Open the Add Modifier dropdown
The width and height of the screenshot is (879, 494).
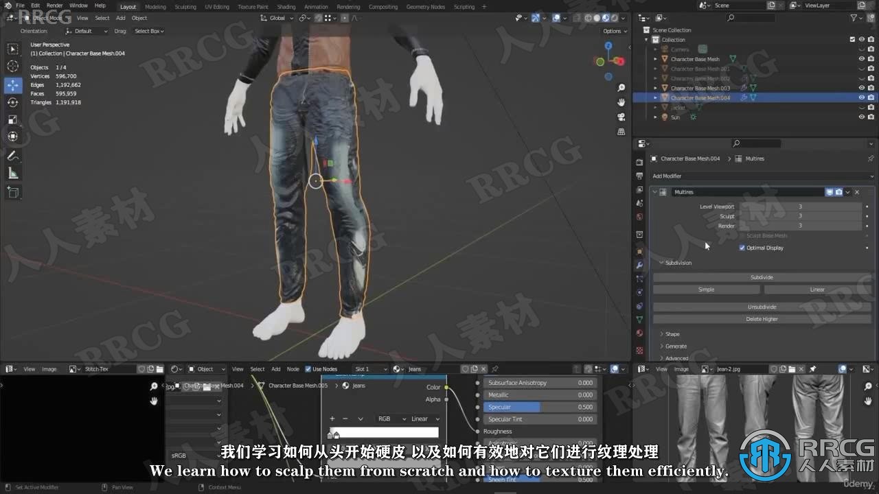pyautogui.click(x=762, y=176)
